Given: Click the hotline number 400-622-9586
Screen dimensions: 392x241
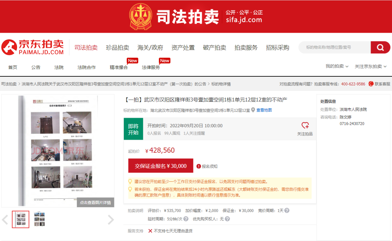Looking at the screenshot, I should tap(353, 84).
